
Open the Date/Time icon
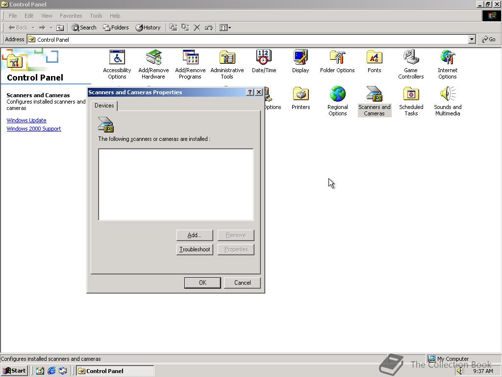tap(264, 61)
